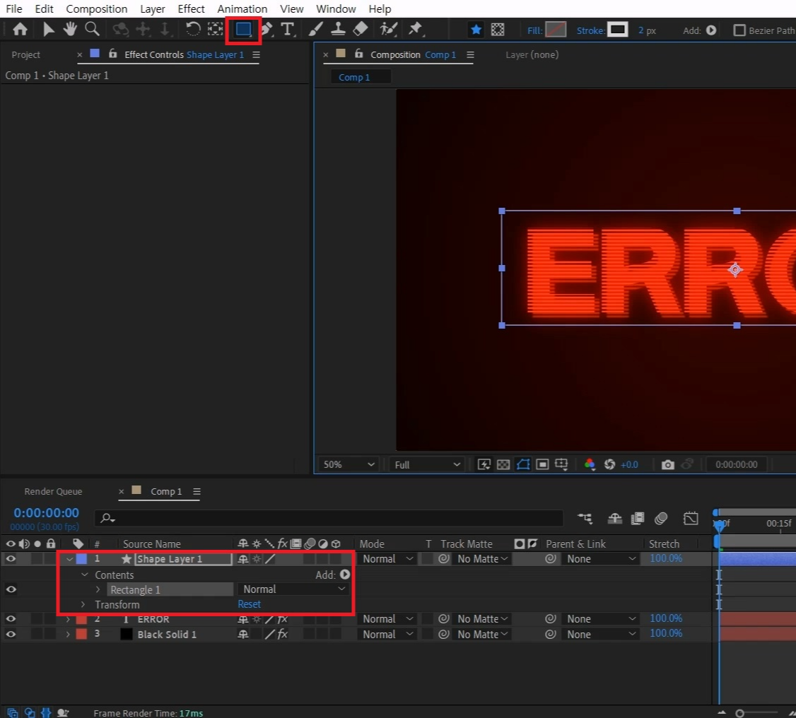The image size is (796, 718).
Task: Open the Fill options link
Action: click(x=534, y=30)
